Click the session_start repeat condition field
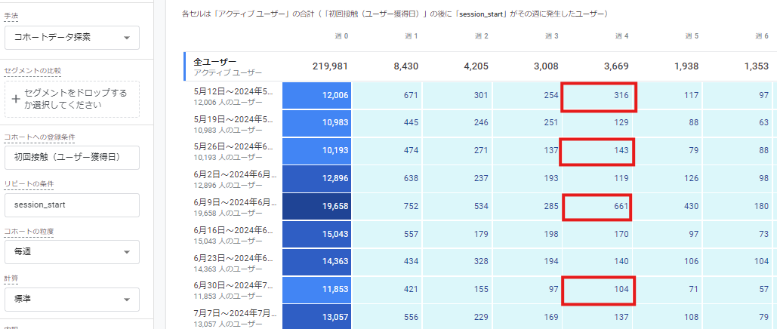The width and height of the screenshot is (777, 329). click(71, 205)
